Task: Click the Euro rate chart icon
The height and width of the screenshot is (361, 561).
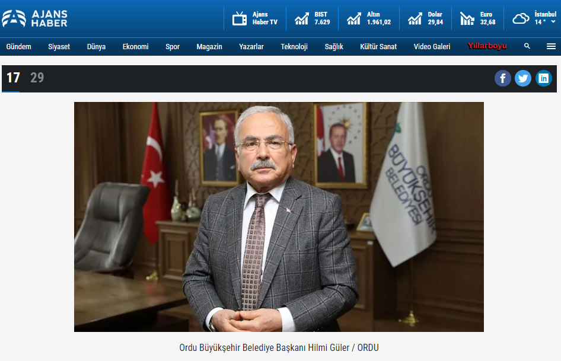Action: 467,18
